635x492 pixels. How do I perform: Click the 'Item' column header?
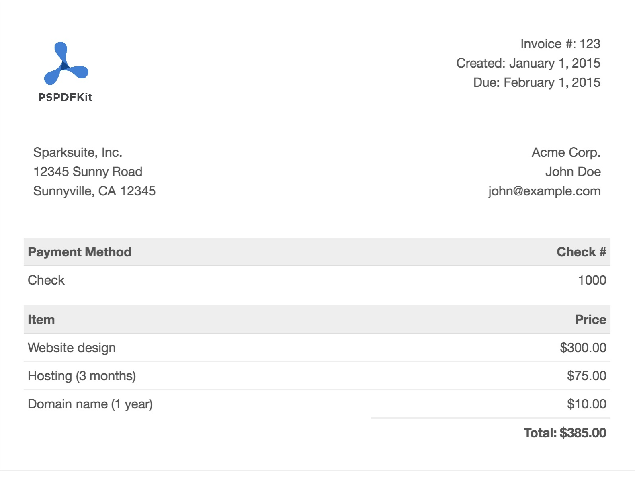pyautogui.click(x=41, y=320)
